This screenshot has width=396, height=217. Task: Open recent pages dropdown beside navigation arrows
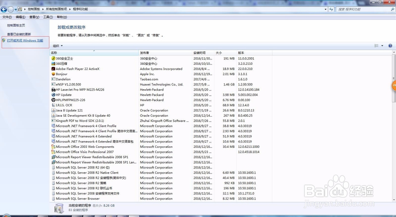(16, 9)
